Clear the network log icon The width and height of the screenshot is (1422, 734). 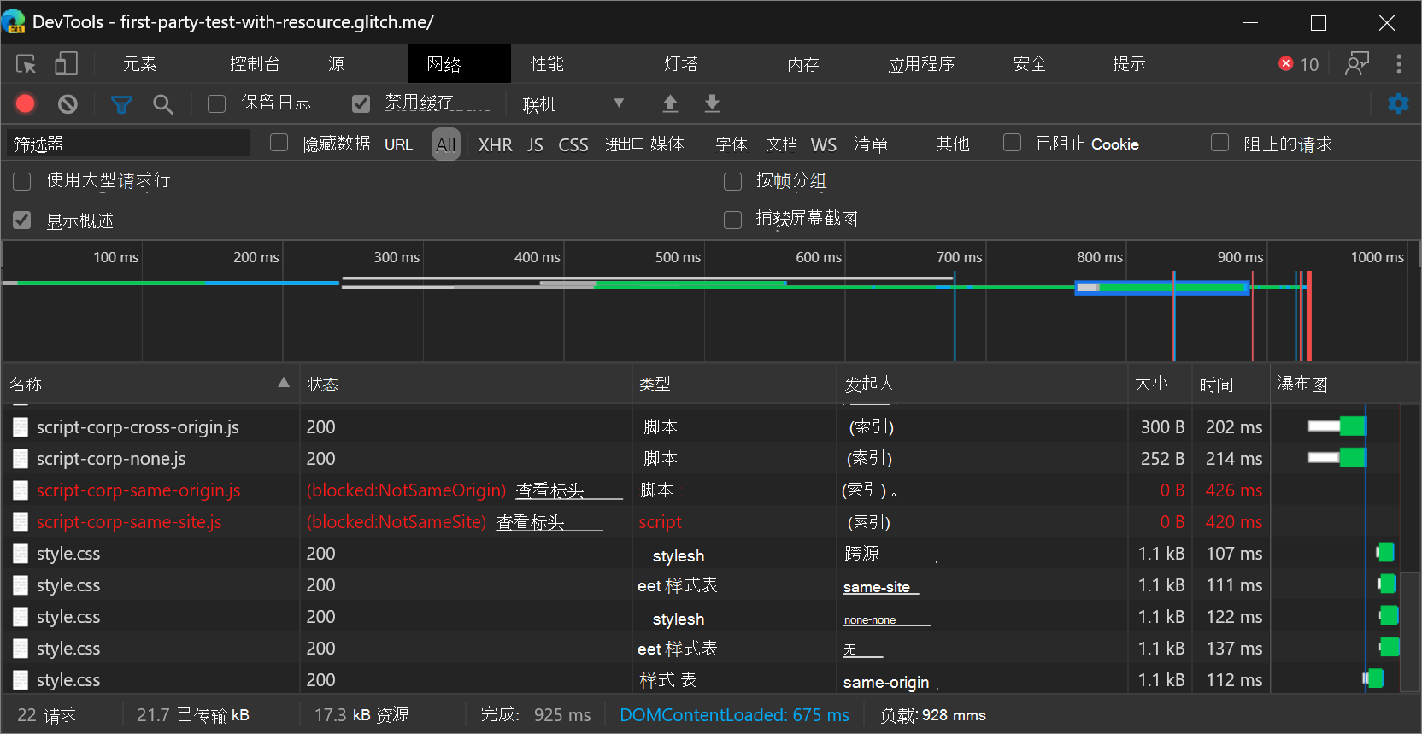68,104
